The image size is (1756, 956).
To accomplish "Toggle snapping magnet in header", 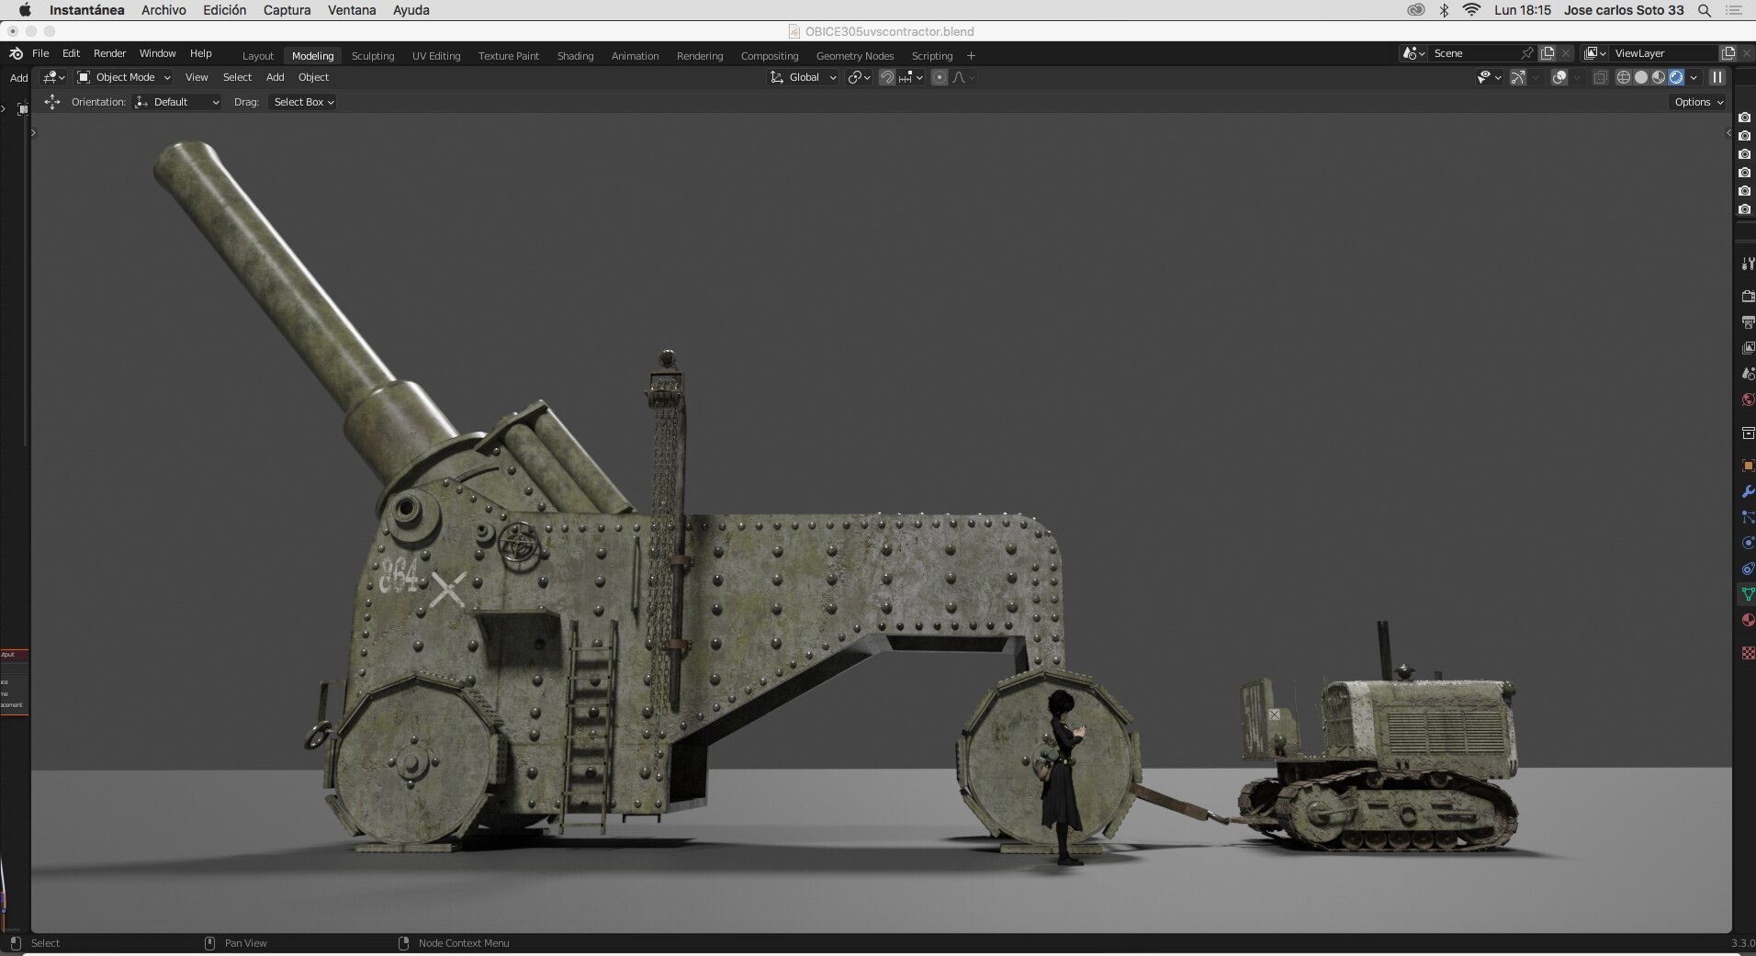I will [887, 77].
